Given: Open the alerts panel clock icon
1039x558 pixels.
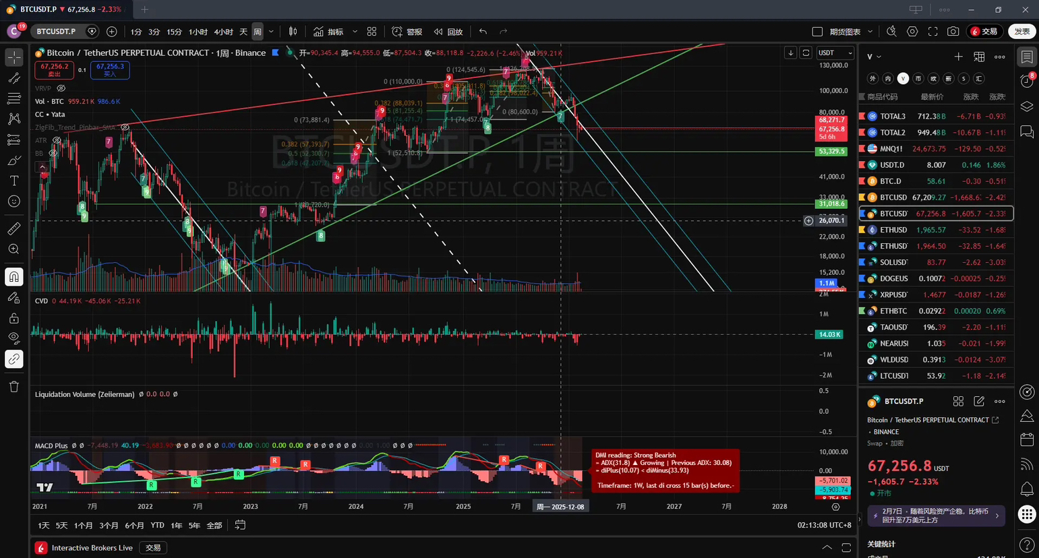Looking at the screenshot, I should [x=1027, y=81].
